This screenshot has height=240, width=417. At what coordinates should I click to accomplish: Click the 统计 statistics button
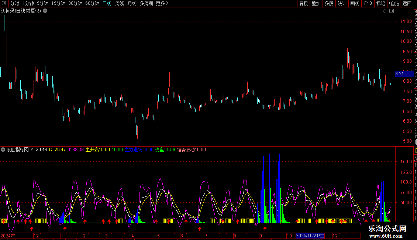click(342, 3)
